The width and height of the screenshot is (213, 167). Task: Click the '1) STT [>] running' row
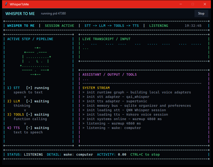(28, 88)
